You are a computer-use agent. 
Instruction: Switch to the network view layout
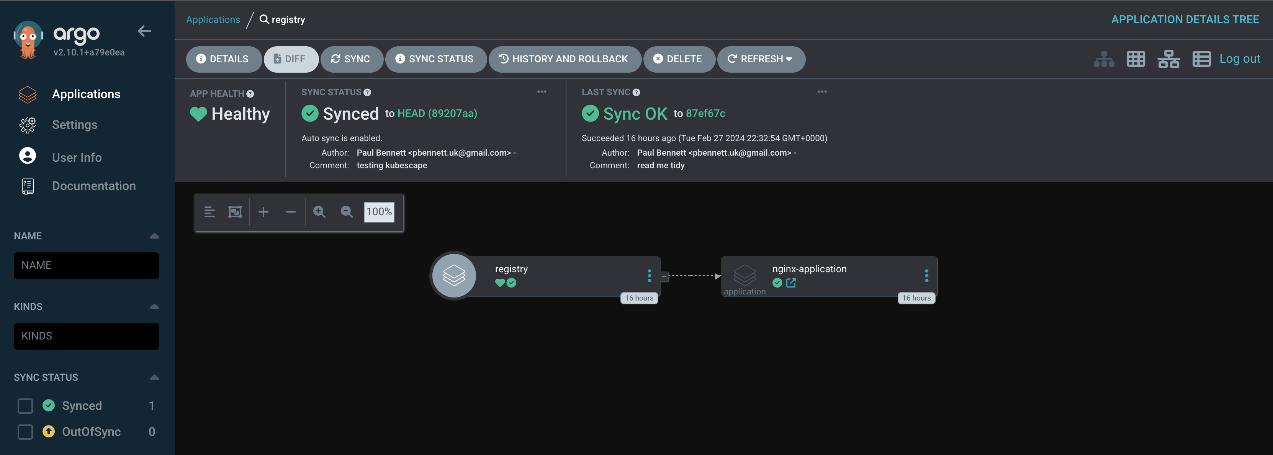pos(1169,59)
